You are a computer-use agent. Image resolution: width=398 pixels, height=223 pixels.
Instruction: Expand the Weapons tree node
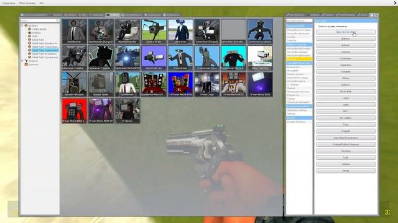pyautogui.click(x=22, y=61)
